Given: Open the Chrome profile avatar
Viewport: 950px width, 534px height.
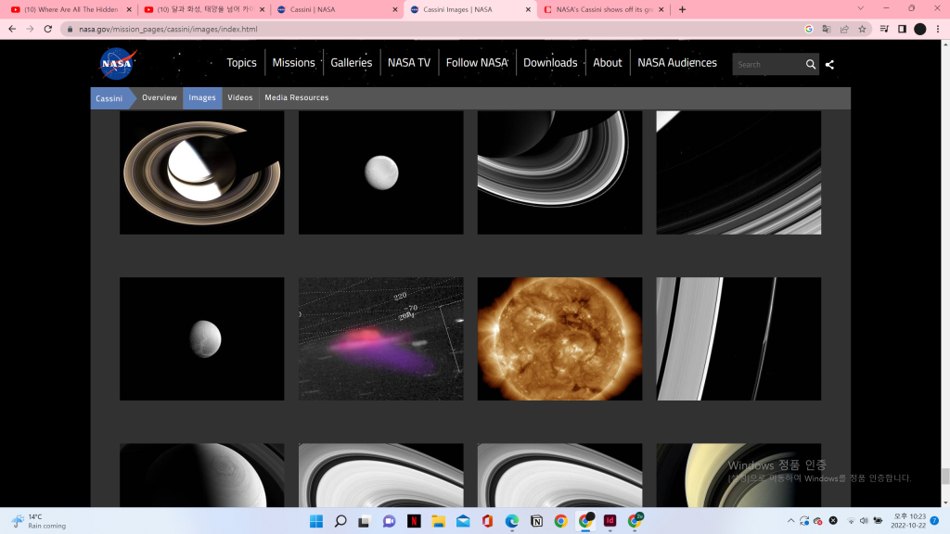Looking at the screenshot, I should pyautogui.click(x=919, y=29).
